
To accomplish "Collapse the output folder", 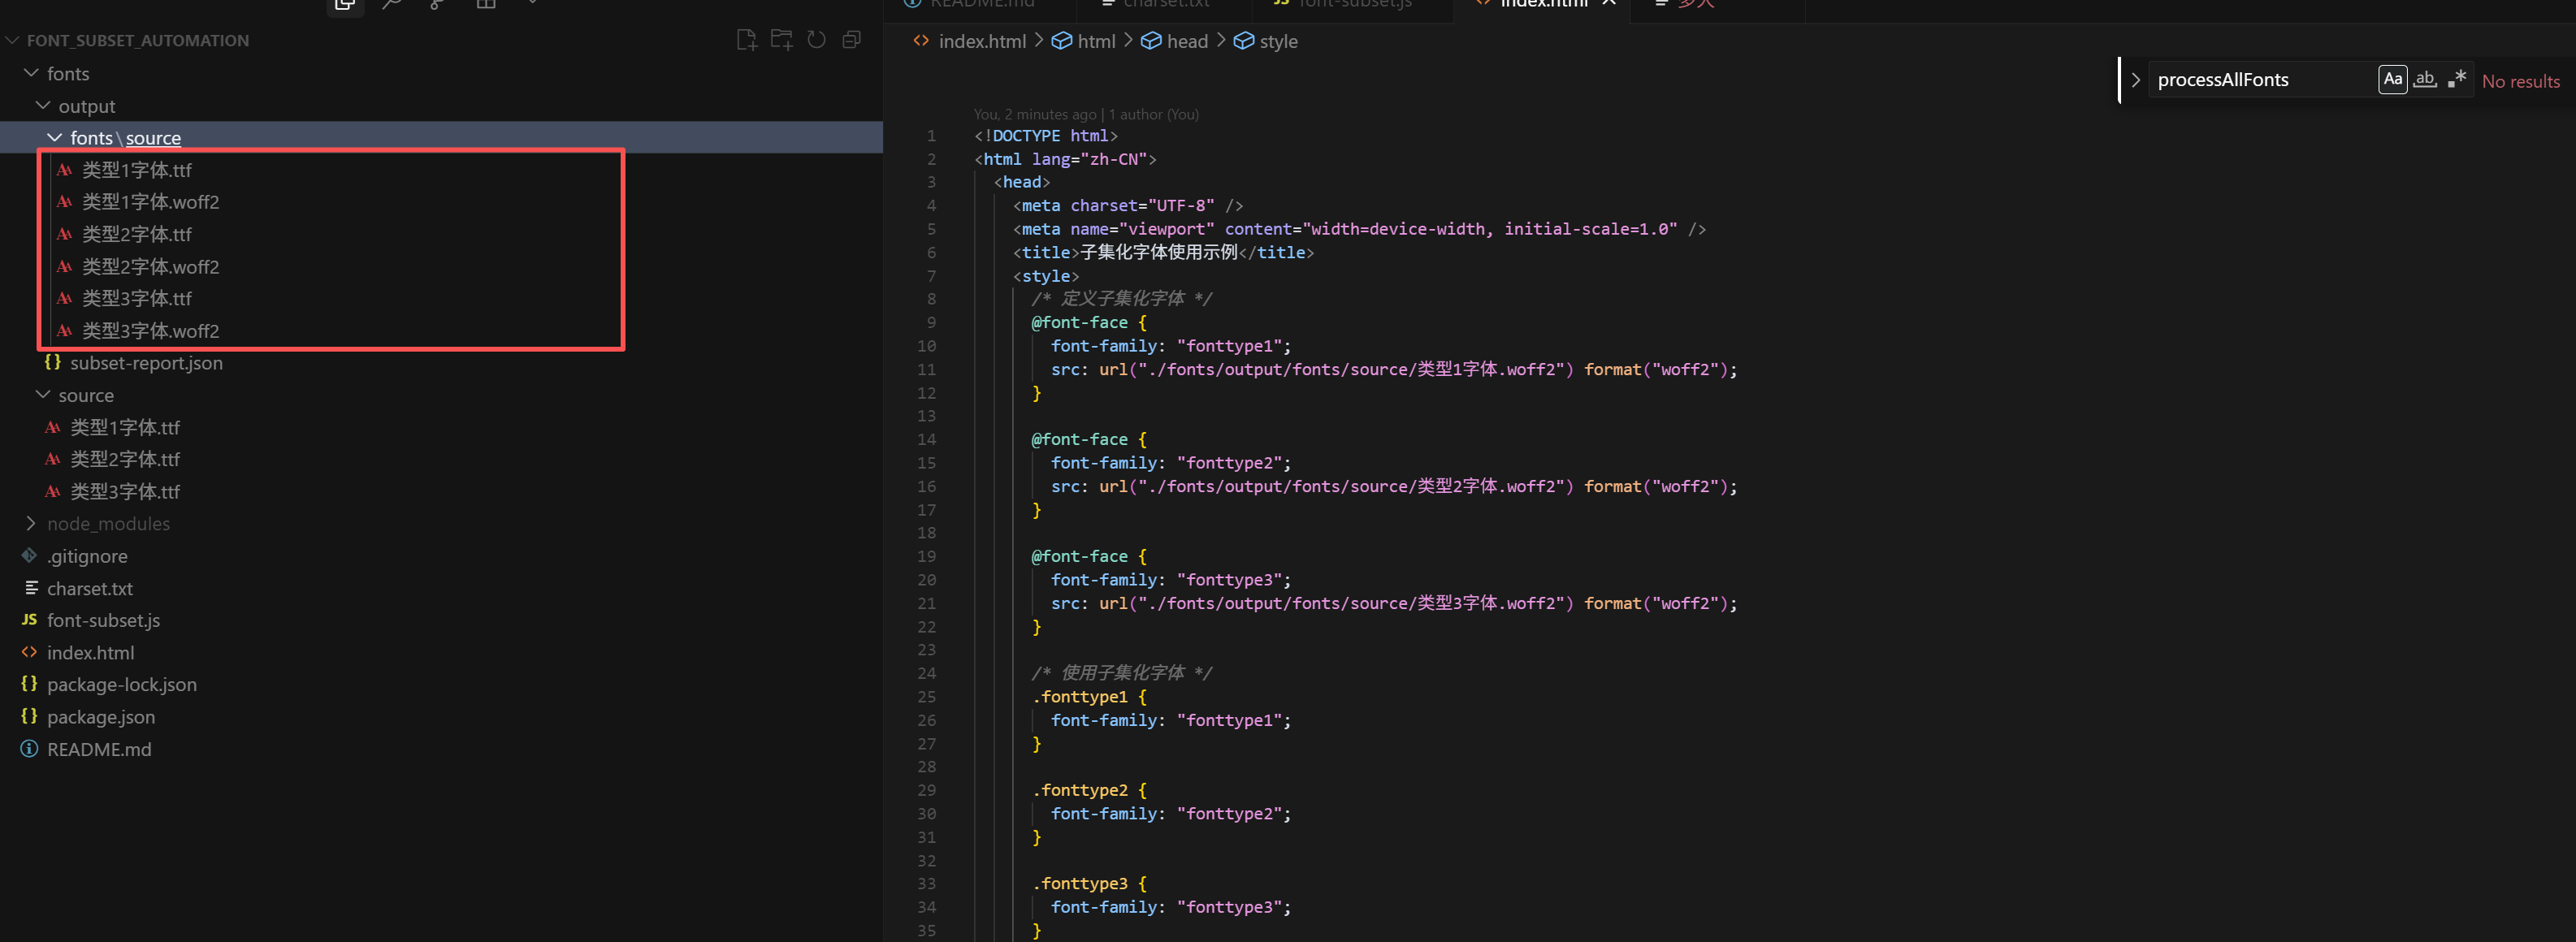I will [86, 106].
